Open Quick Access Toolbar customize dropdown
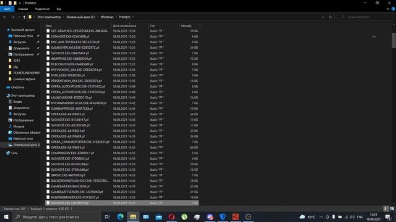This screenshot has height=222, width=396. 20,3
